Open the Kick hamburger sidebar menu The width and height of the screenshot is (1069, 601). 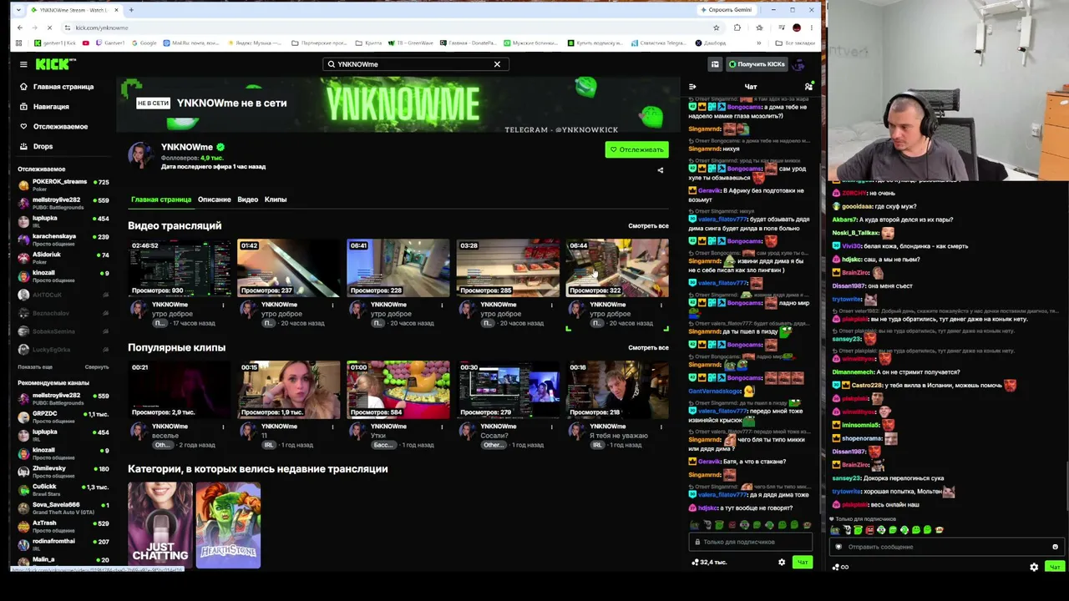tap(23, 64)
